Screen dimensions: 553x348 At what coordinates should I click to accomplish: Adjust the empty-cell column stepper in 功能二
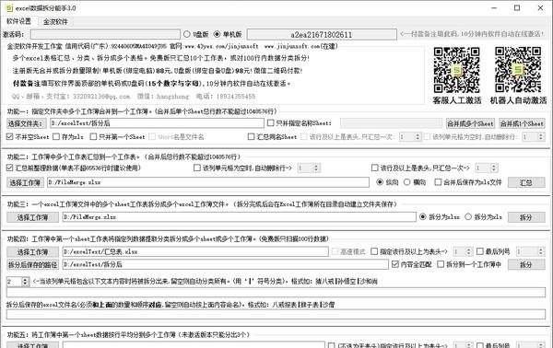point(309,168)
